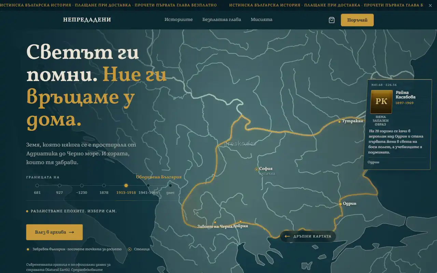This screenshot has height=273, width=437.
Task: Click the Тутракан map marker dot
Action: [x=339, y=121]
